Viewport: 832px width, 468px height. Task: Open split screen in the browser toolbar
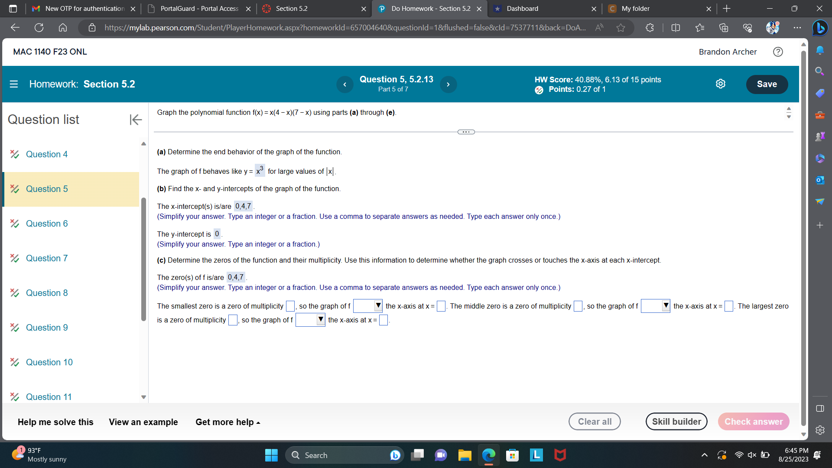[676, 27]
